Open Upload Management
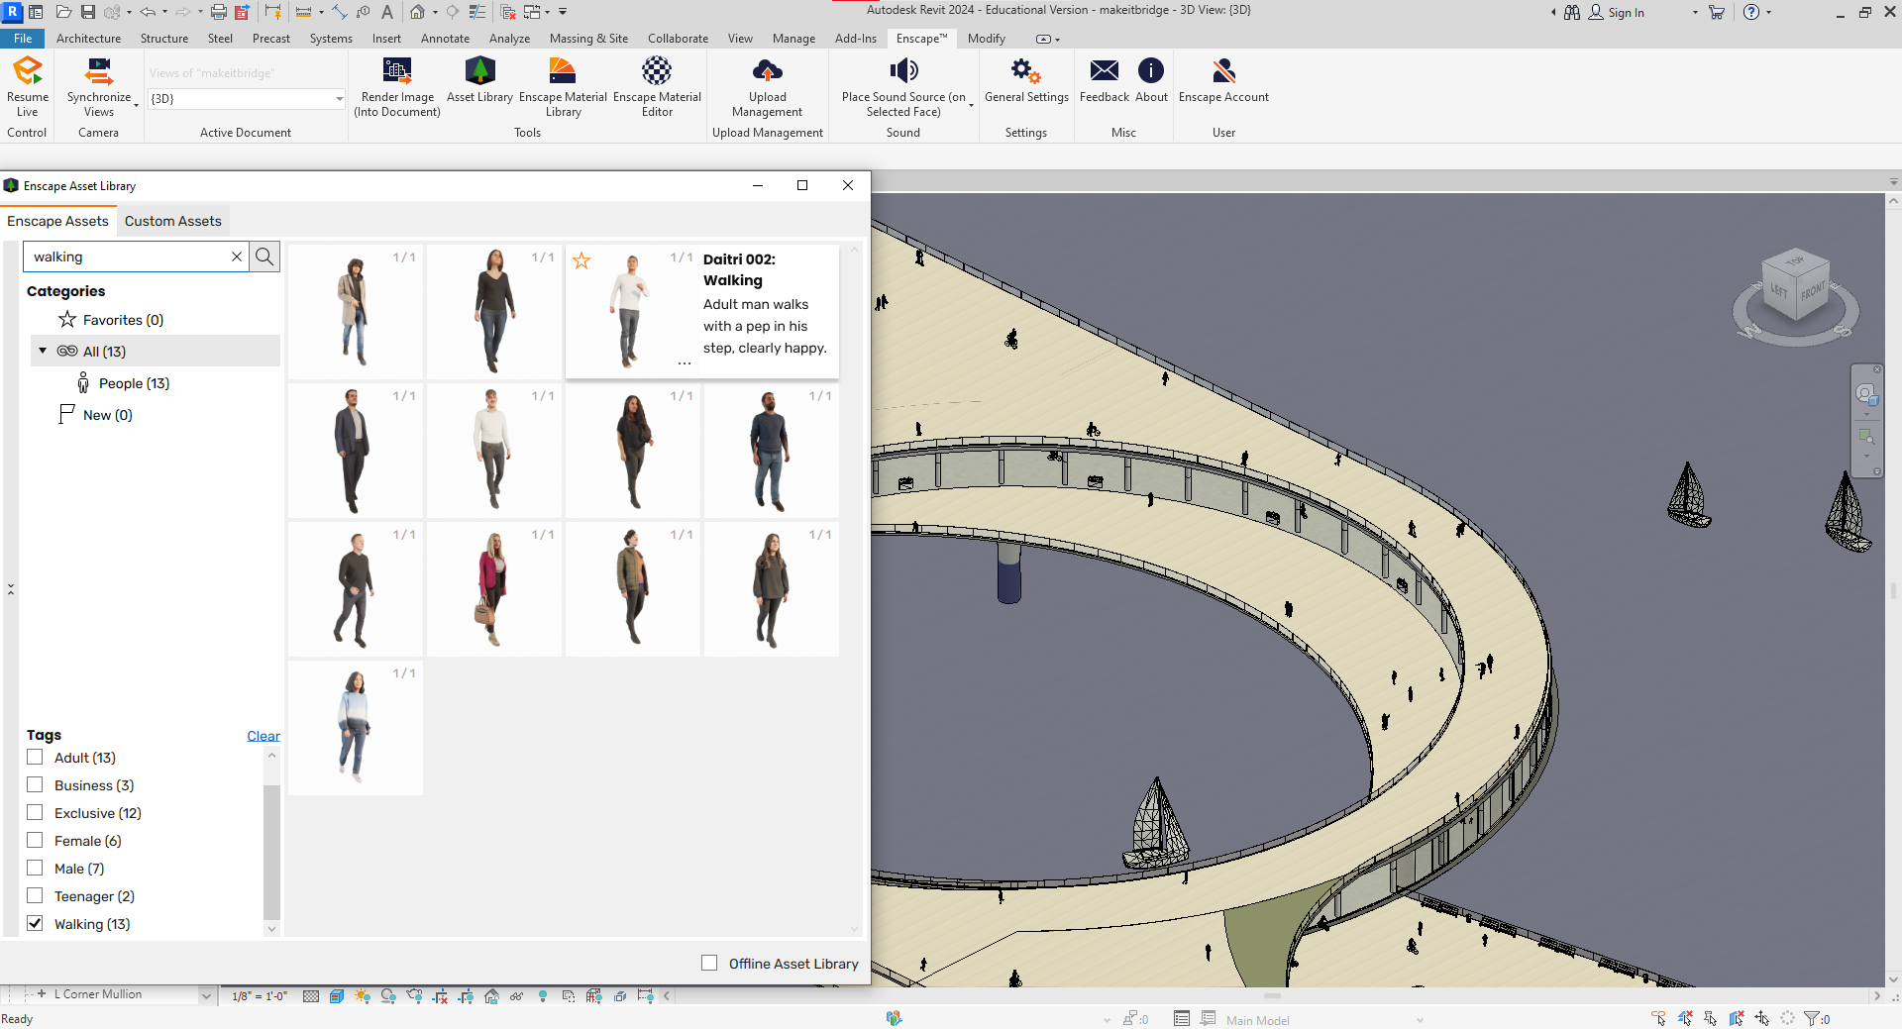1902x1029 pixels. (x=767, y=72)
